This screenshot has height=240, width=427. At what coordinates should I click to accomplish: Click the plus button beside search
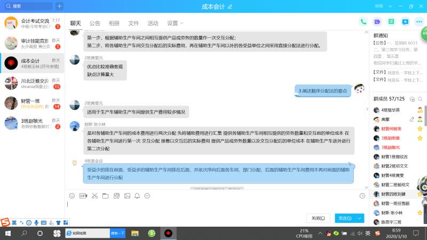[x=59, y=6]
